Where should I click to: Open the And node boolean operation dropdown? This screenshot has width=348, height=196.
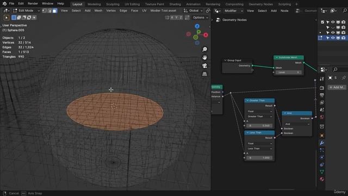click(297, 124)
